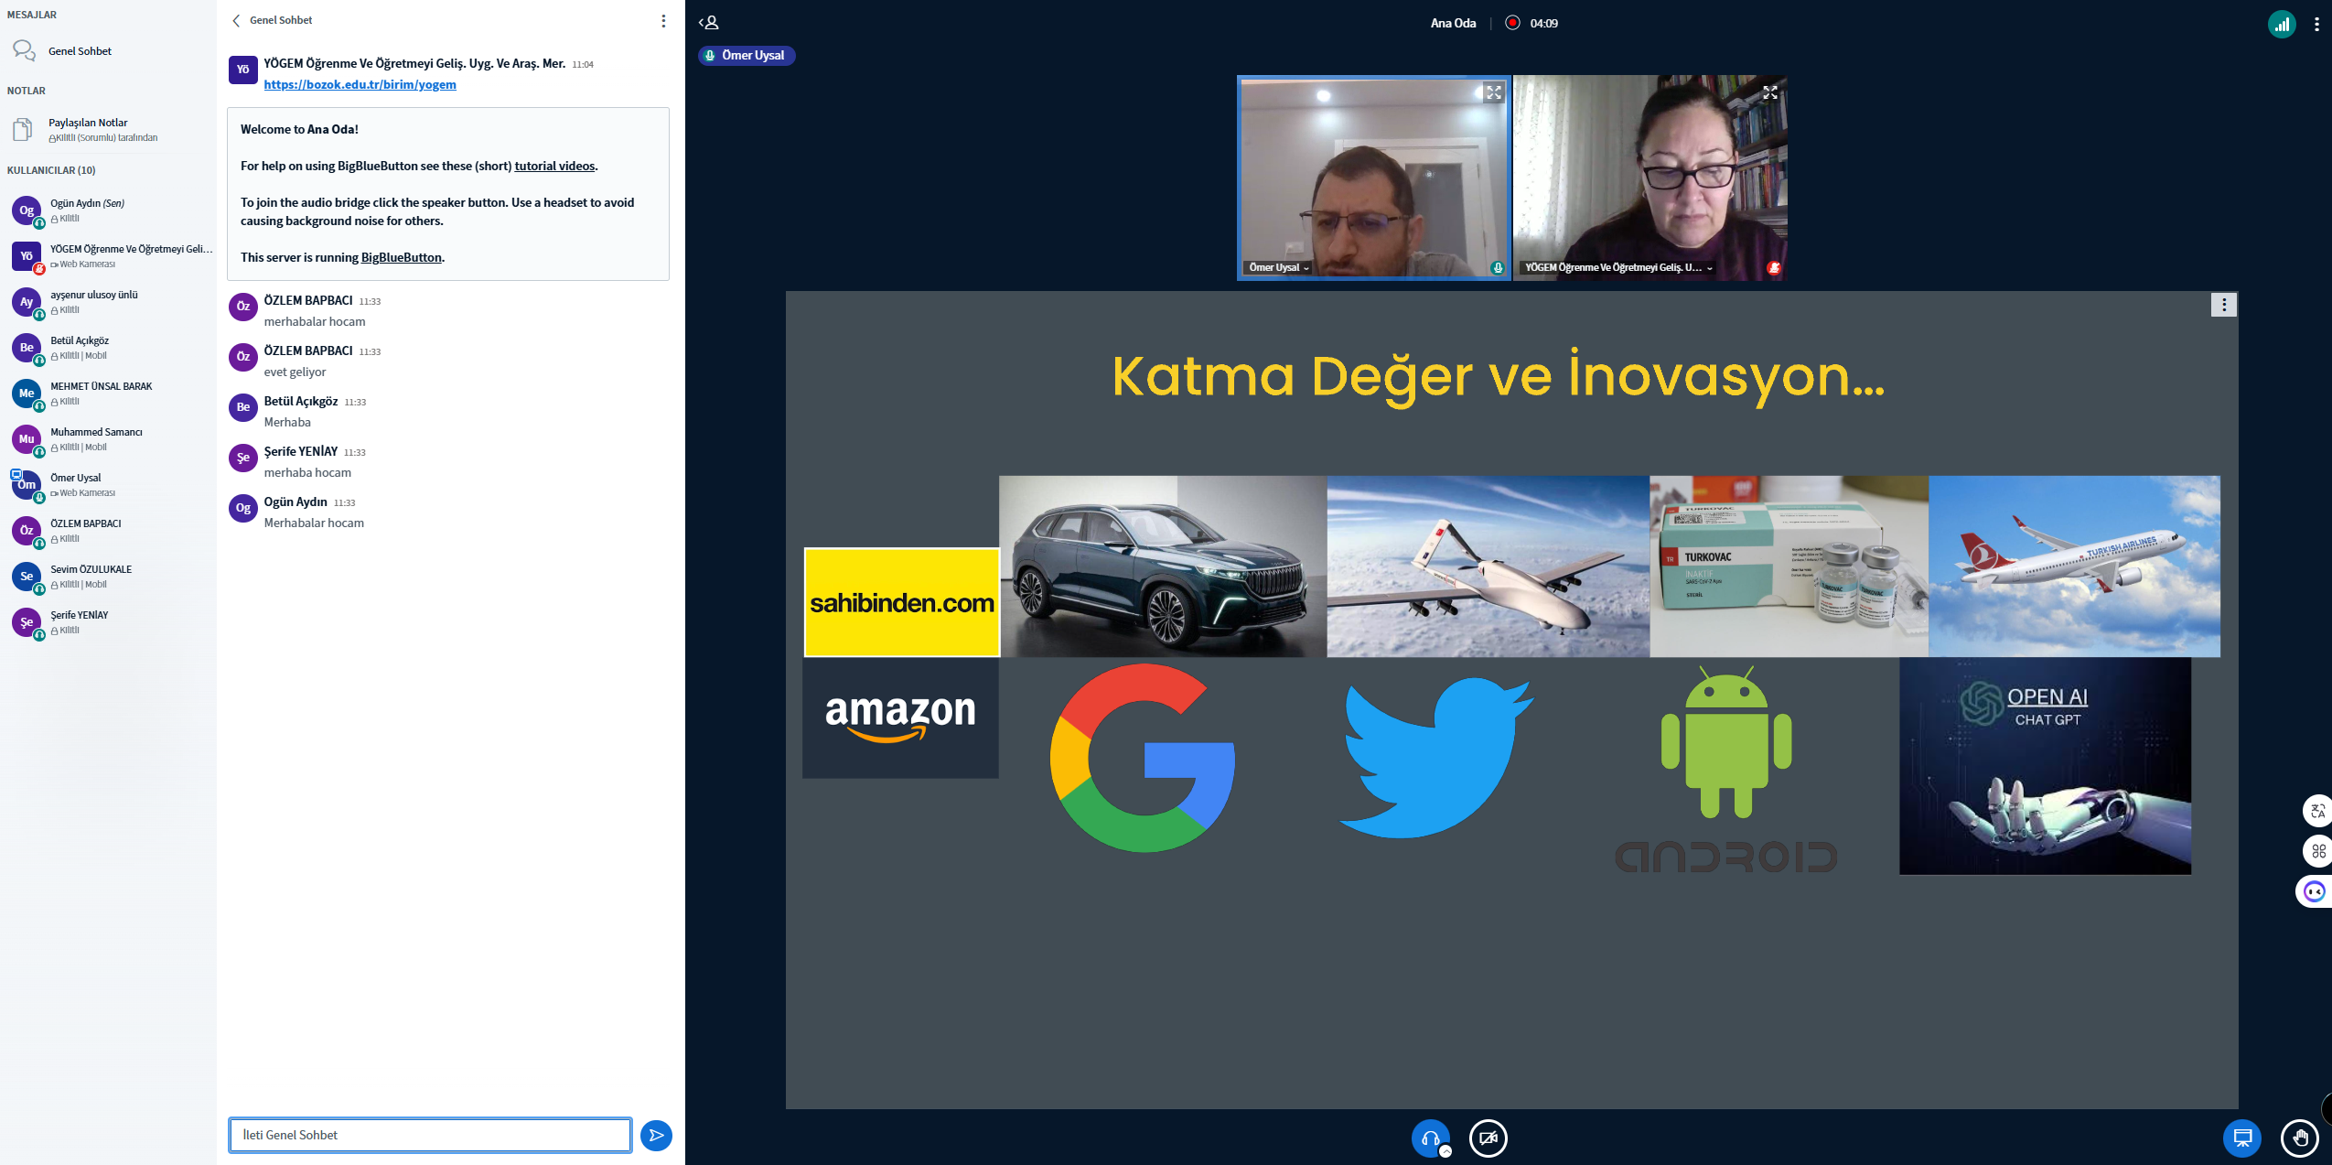
Task: Select user YÖGEM Öğrenme Ve Öğretmeyi Geli…
Action: pos(110,256)
